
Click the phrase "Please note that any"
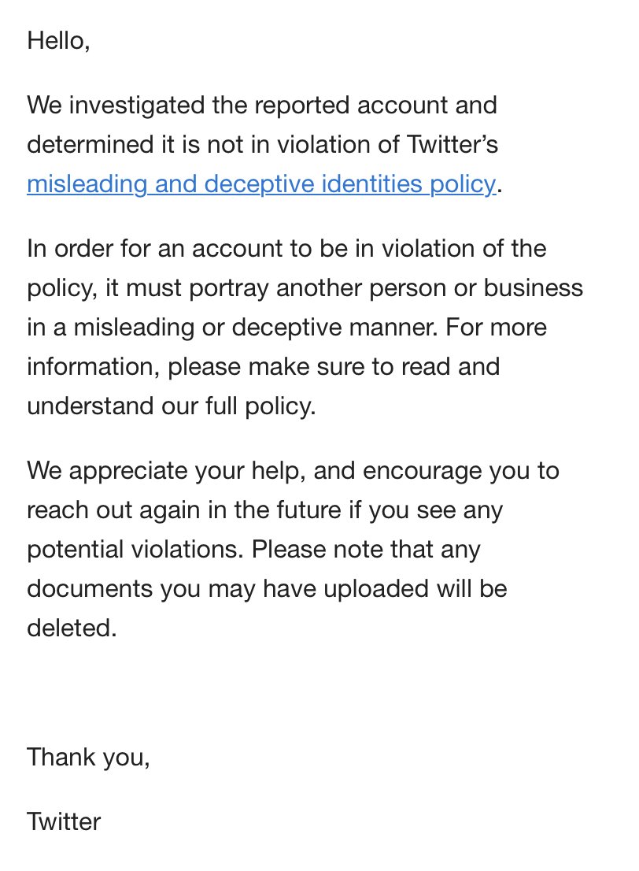tap(366, 550)
